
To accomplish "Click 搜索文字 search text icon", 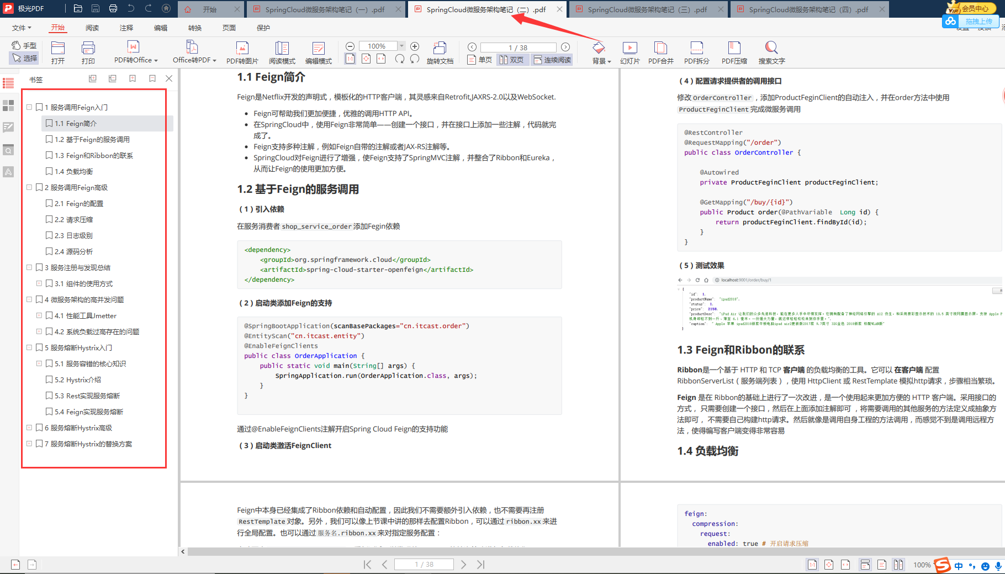I will (x=771, y=52).
